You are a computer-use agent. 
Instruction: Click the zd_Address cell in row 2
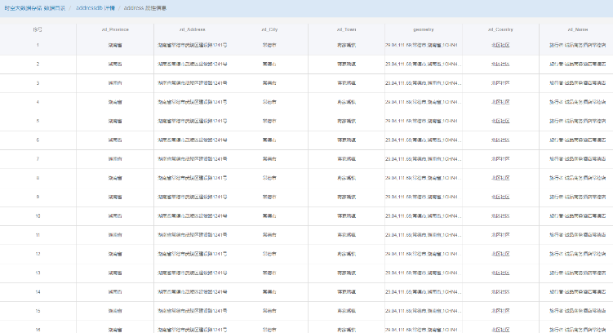(192, 64)
